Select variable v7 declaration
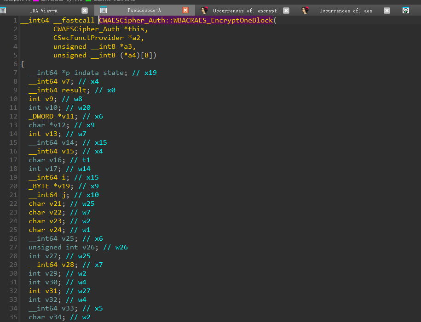The width and height of the screenshot is (421, 322). (66, 81)
